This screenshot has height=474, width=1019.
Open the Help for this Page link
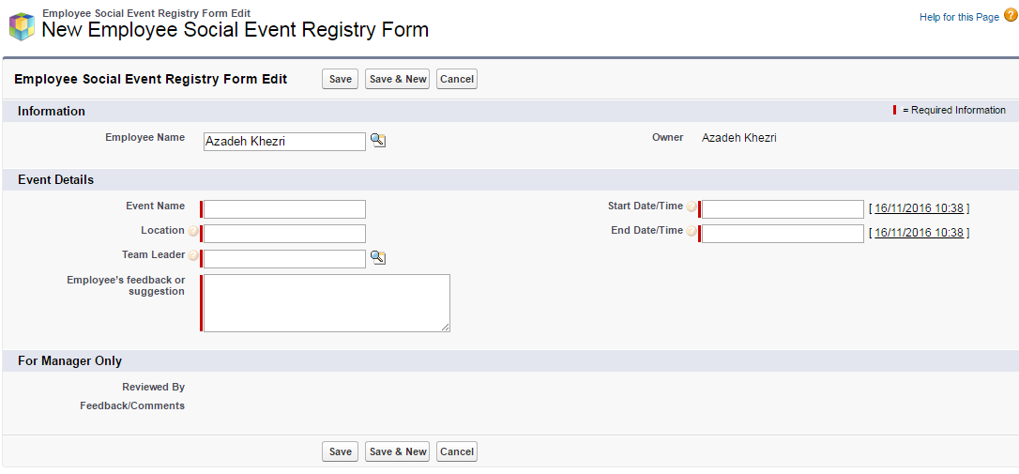click(x=959, y=17)
